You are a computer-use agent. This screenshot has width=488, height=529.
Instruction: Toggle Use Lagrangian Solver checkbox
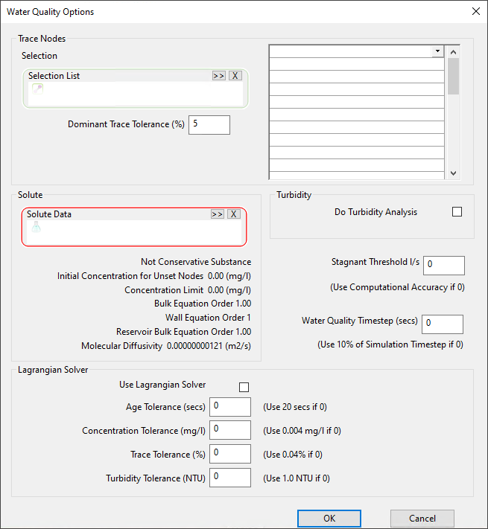(244, 387)
